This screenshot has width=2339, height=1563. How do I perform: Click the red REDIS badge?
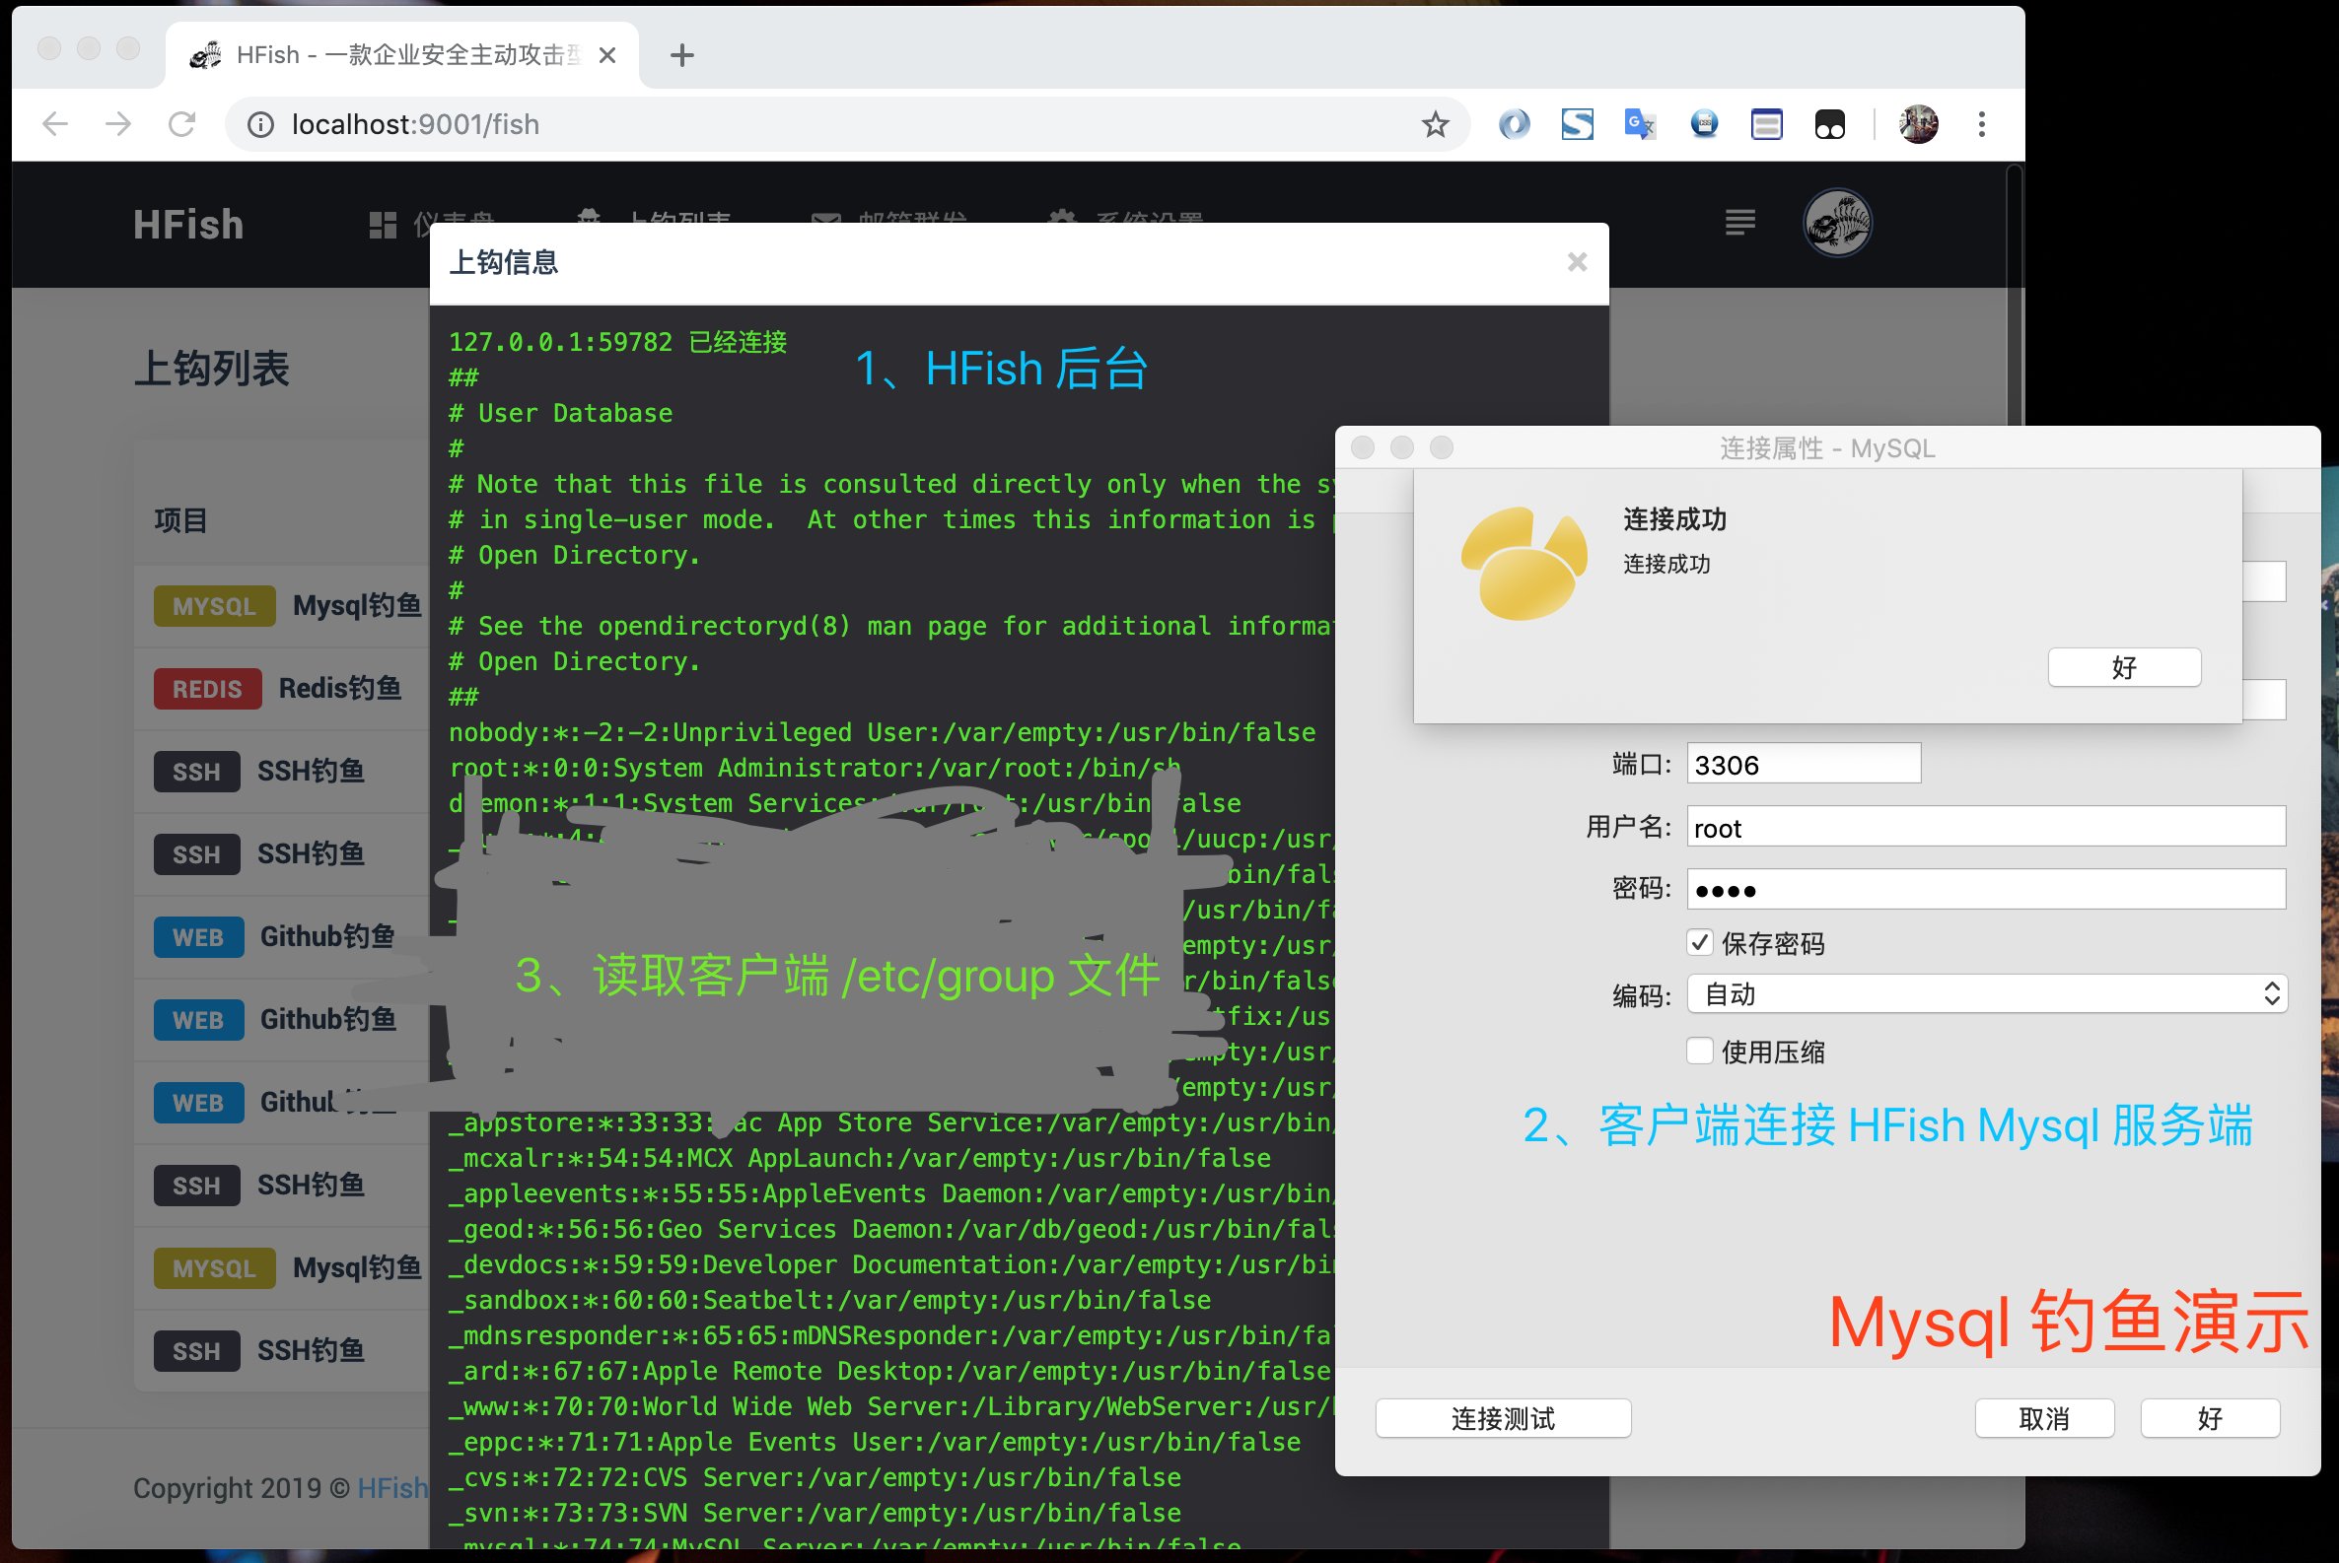click(207, 689)
